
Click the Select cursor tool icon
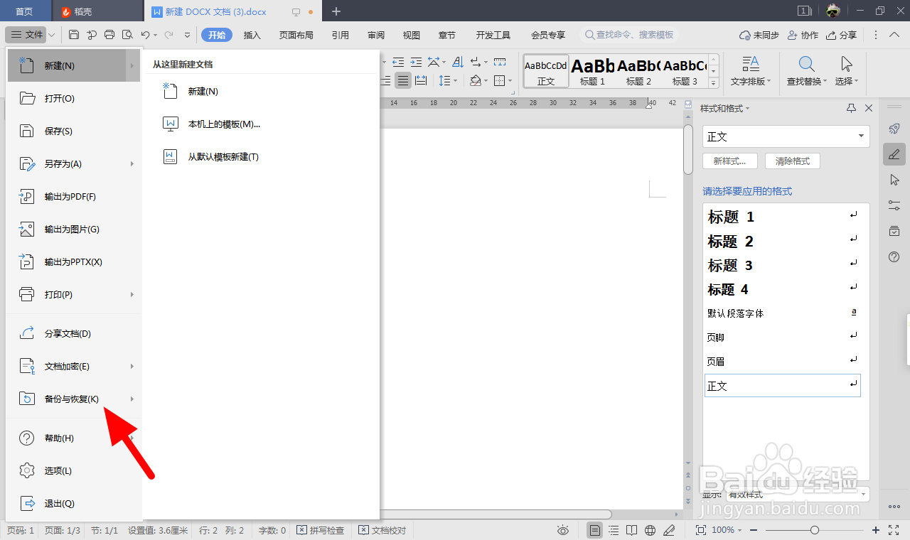tap(846, 65)
